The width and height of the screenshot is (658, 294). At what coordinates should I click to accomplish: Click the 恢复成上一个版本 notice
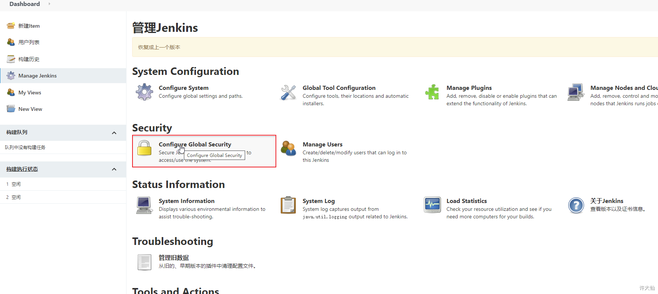click(x=159, y=47)
